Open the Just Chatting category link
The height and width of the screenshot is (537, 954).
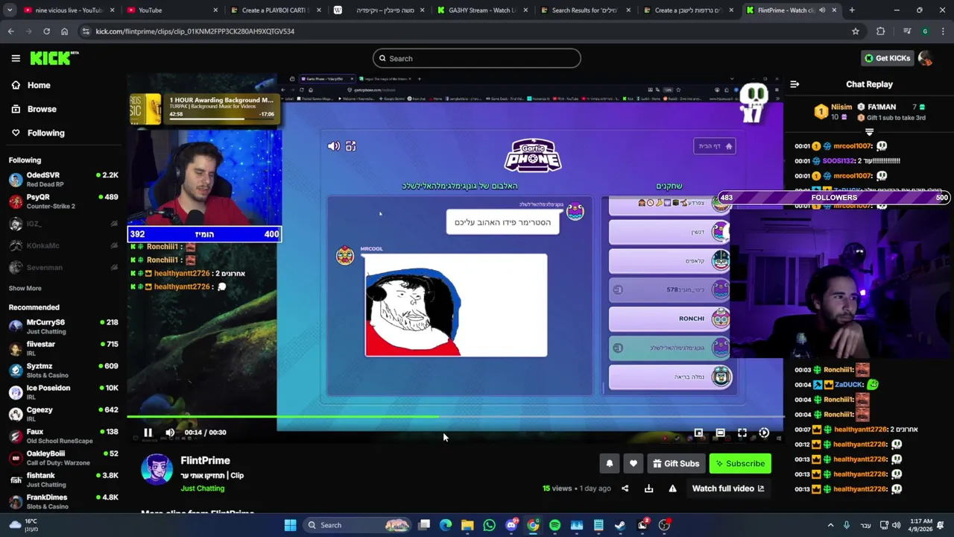coord(202,489)
